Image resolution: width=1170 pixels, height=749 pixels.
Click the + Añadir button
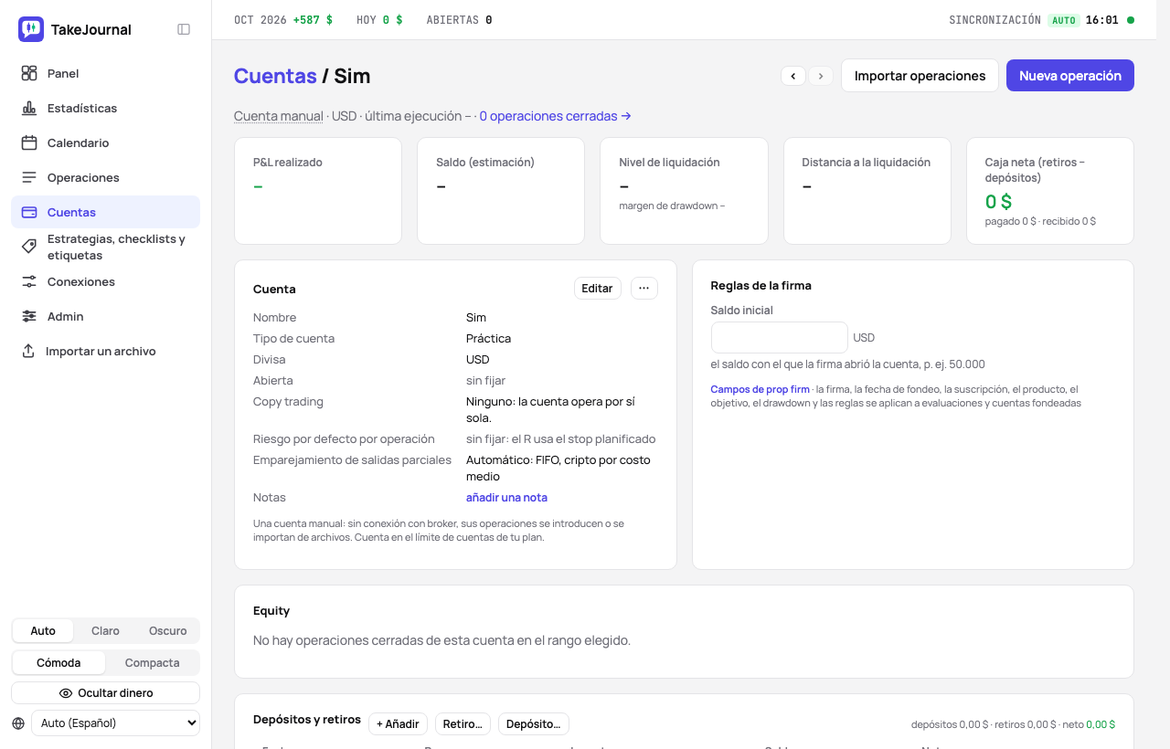[x=398, y=724]
